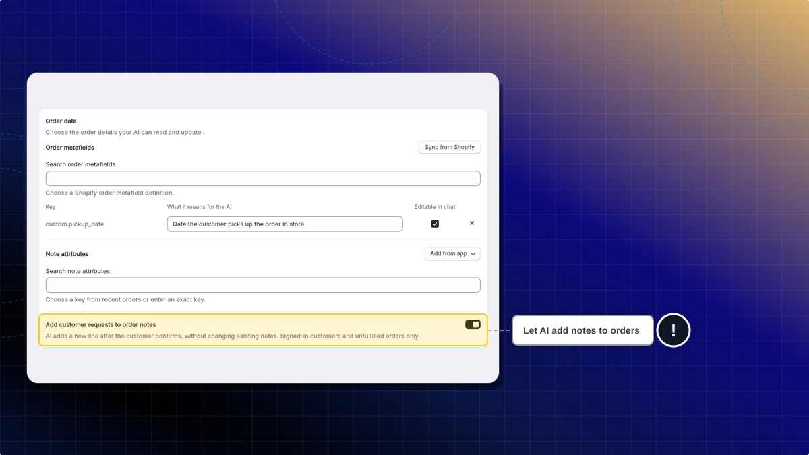The height and width of the screenshot is (455, 809).
Task: Open the Add from app dropdown
Action: (x=452, y=253)
